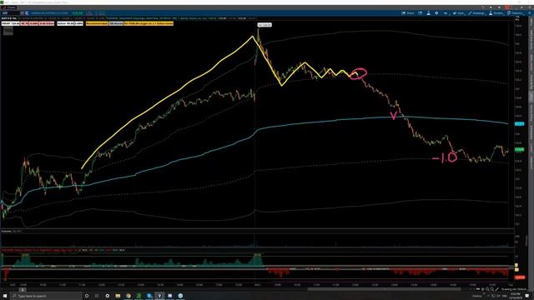
Task: Open the time frame dropdown beside the gear
Action: click(x=446, y=13)
